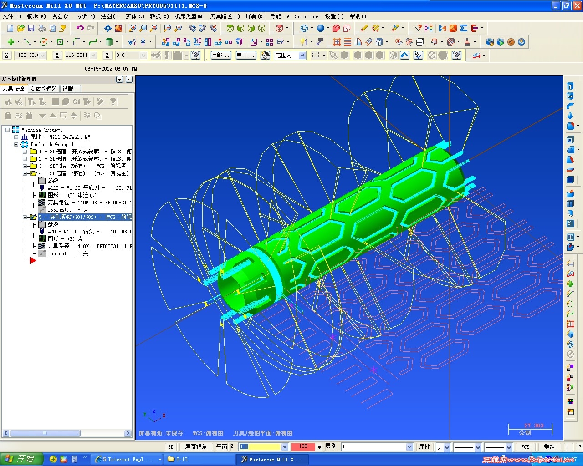Expand operation 3 - 2D挖槽 (标准) node
583x466 pixels.
tap(25, 166)
